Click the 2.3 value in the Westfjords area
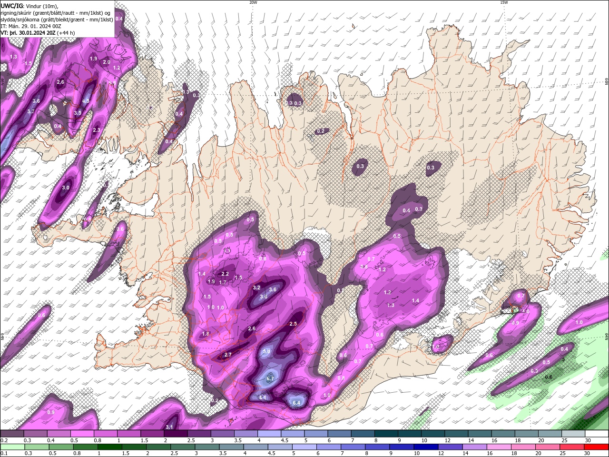The image size is (609, 457). (x=97, y=130)
